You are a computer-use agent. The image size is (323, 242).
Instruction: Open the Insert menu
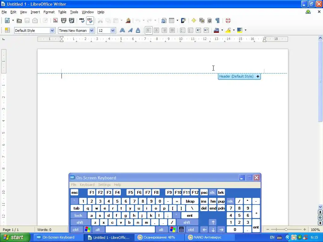[35, 12]
